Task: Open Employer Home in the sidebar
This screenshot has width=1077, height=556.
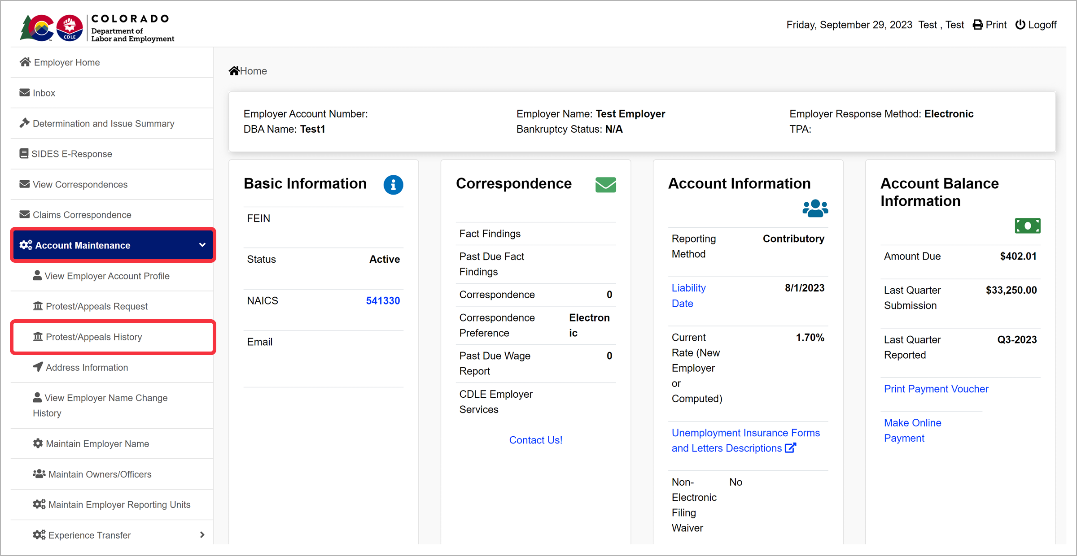Action: pos(66,62)
